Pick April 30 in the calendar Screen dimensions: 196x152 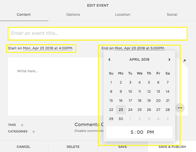point(121,119)
